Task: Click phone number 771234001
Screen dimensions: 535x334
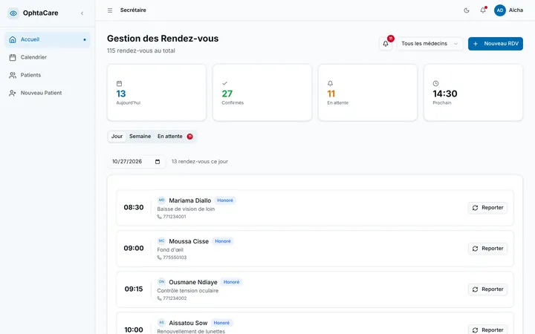Action: tap(175, 217)
